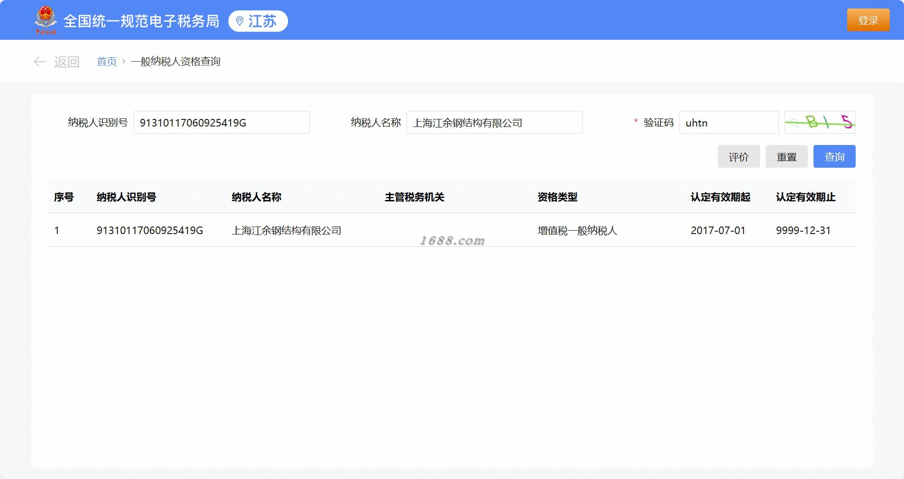904x479 pixels.
Task: Click the 纳税人名称 column header
Action: pyautogui.click(x=257, y=197)
